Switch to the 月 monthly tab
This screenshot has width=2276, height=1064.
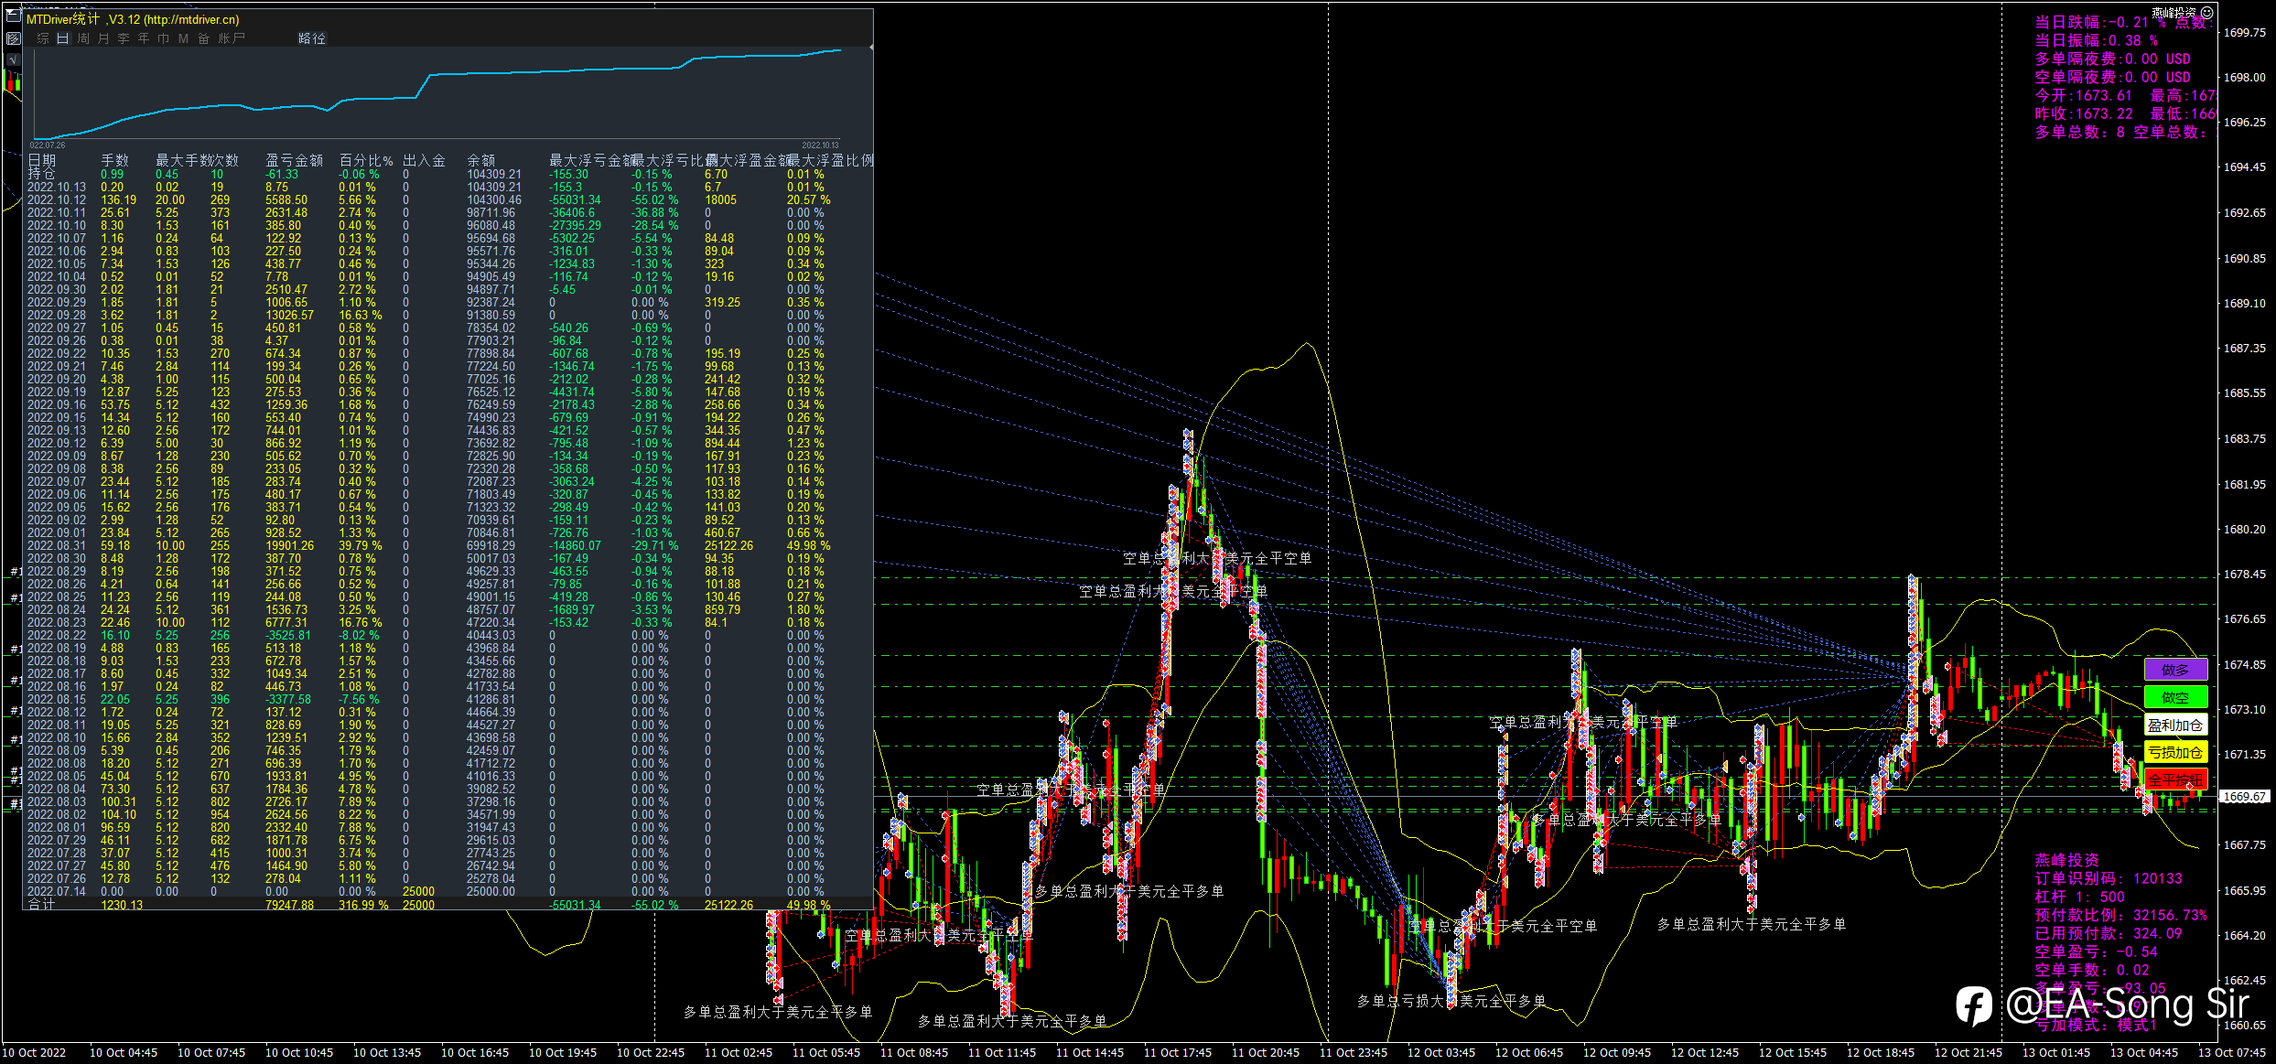(x=103, y=38)
